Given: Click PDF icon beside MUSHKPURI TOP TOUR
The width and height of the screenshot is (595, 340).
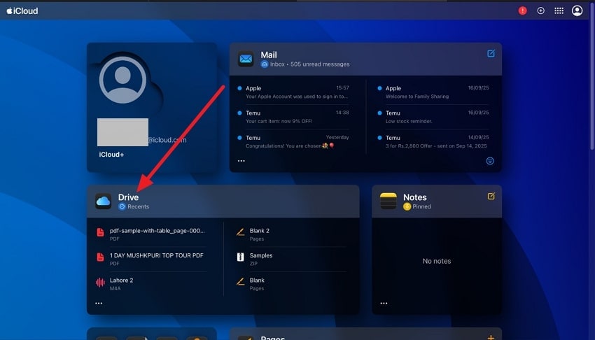Looking at the screenshot, I should coord(100,257).
